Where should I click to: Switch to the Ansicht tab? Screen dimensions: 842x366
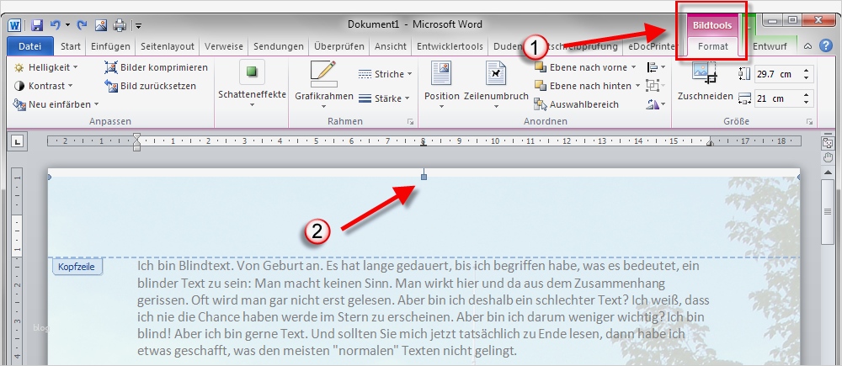pyautogui.click(x=391, y=46)
